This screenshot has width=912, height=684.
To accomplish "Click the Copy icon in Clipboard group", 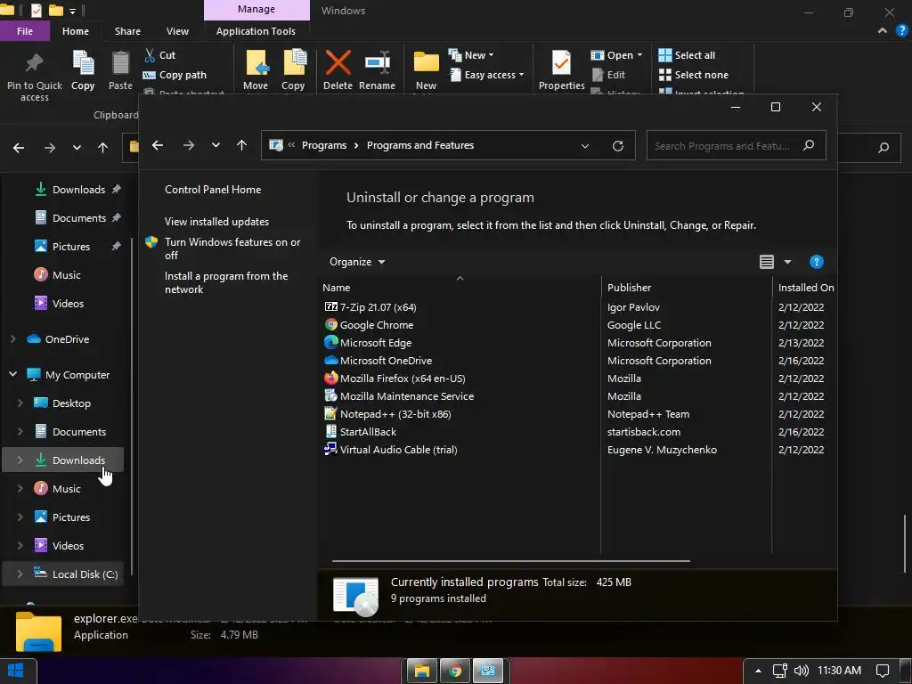I will click(x=83, y=63).
